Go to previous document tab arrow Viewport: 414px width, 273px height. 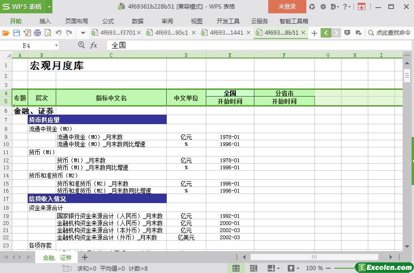click(x=326, y=33)
